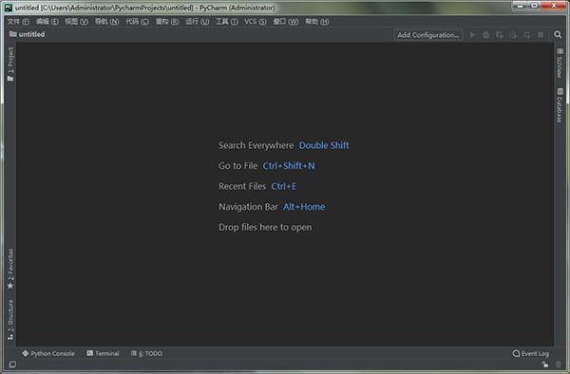Click the Profile run icon

[513, 35]
